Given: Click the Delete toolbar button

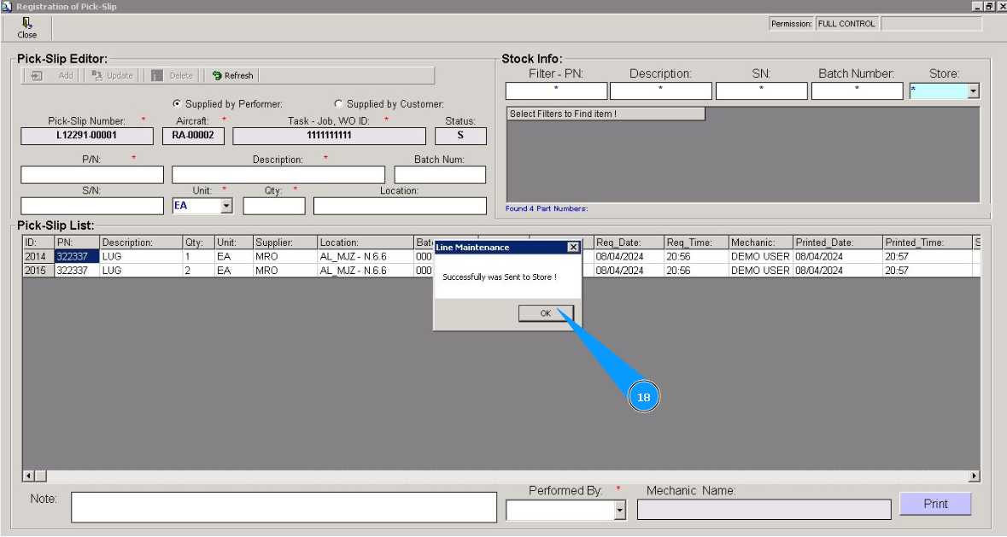Looking at the screenshot, I should [173, 76].
